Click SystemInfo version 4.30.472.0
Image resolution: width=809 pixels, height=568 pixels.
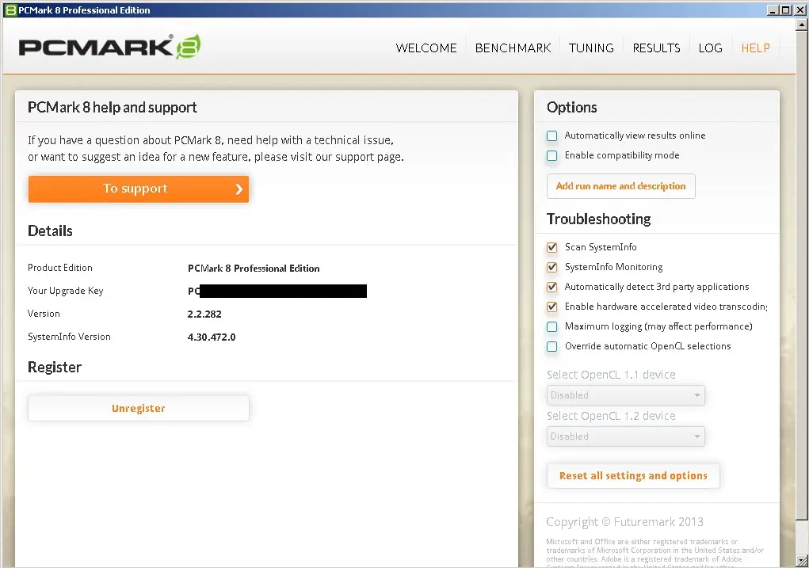[212, 337]
